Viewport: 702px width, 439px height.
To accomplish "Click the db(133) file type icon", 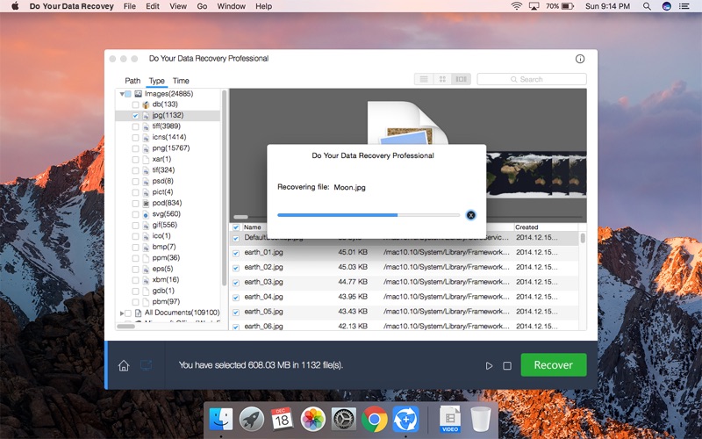I will pos(146,104).
